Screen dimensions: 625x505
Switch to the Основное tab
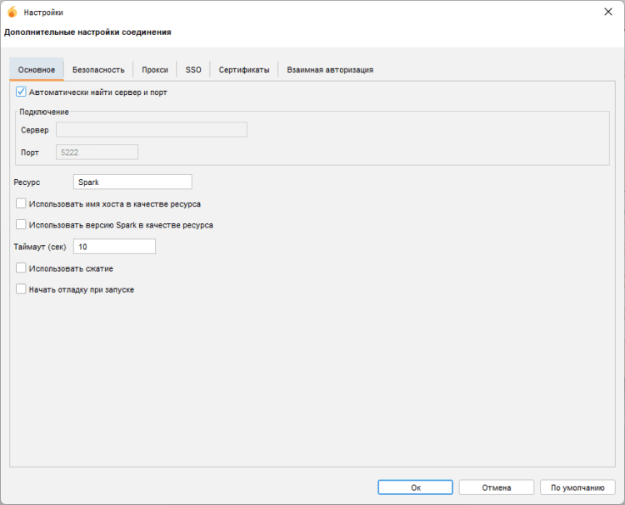pyautogui.click(x=37, y=70)
